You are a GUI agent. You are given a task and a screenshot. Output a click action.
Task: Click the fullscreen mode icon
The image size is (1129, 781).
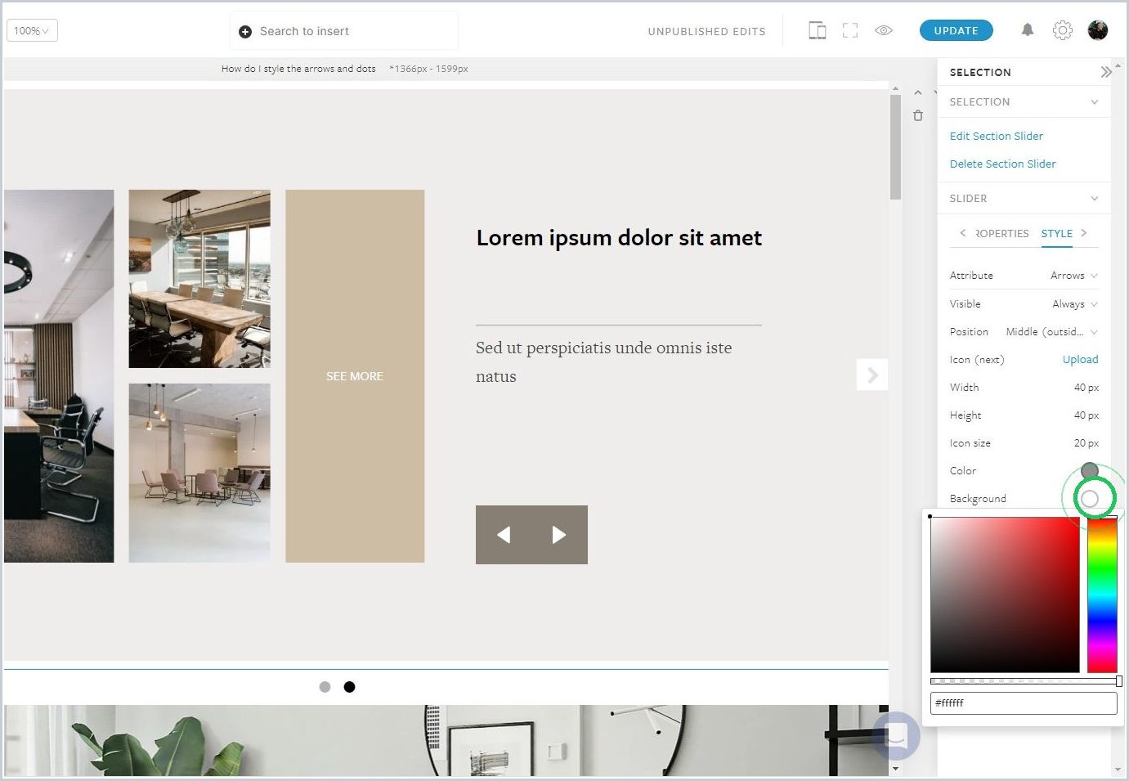[850, 31]
